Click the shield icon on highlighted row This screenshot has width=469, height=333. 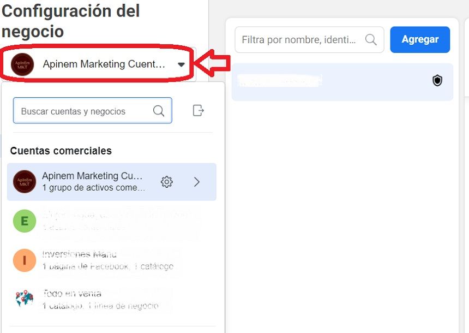click(437, 81)
